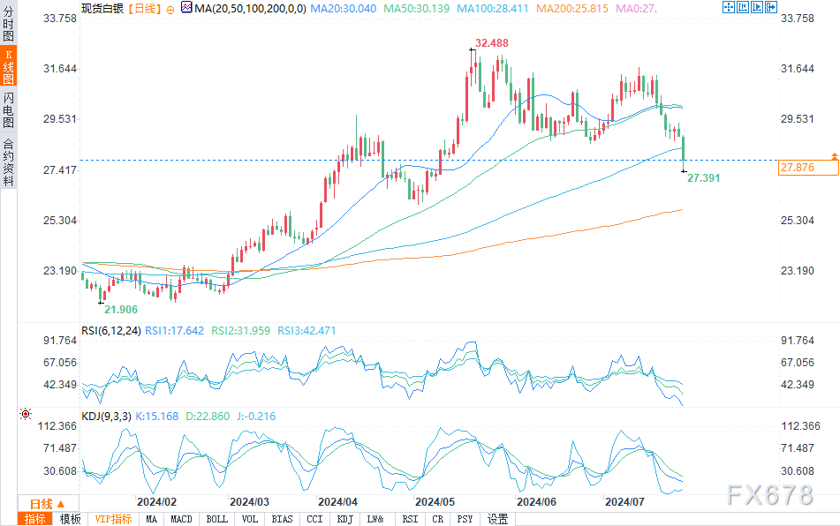840x526 pixels.
Task: Click the current price box 27.876
Action: pos(808,168)
